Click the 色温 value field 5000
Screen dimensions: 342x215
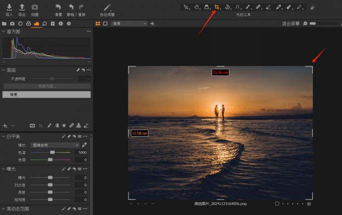(81, 153)
